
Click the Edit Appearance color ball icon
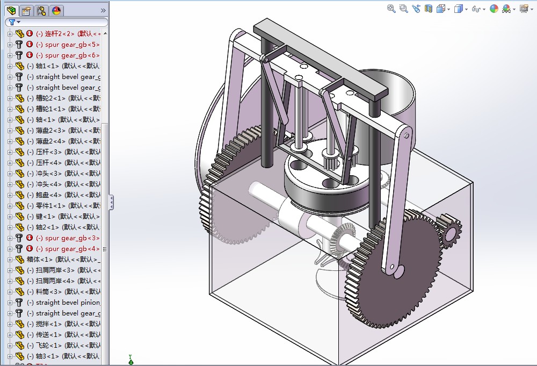click(494, 9)
